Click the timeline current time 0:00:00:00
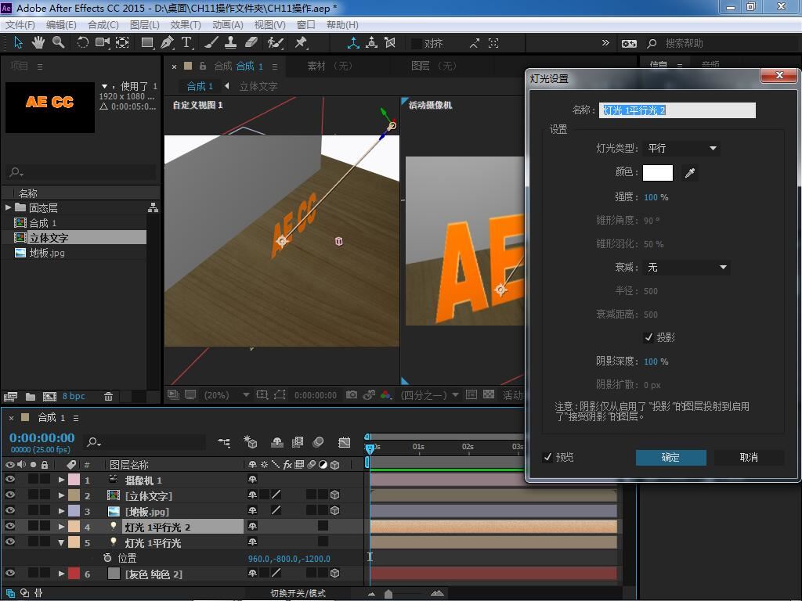 click(x=42, y=438)
